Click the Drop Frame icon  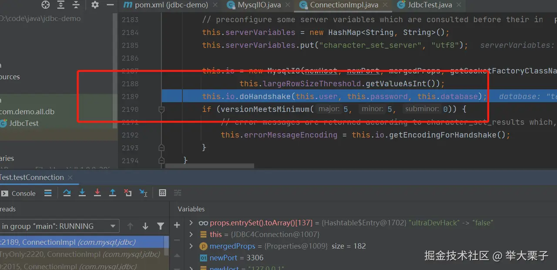[128, 193]
